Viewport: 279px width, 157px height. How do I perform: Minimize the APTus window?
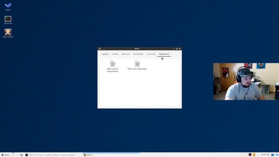(174, 48)
